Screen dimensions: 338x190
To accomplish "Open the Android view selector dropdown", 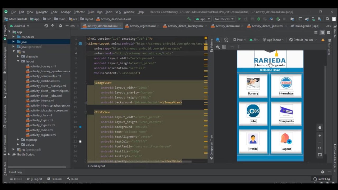I will [20, 26].
